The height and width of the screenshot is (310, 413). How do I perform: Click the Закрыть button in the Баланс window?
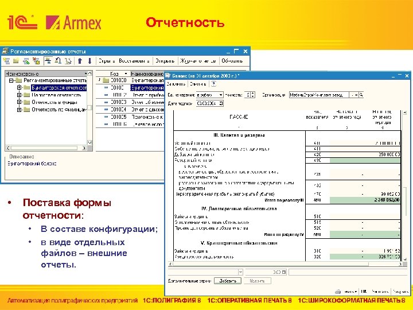(400, 292)
